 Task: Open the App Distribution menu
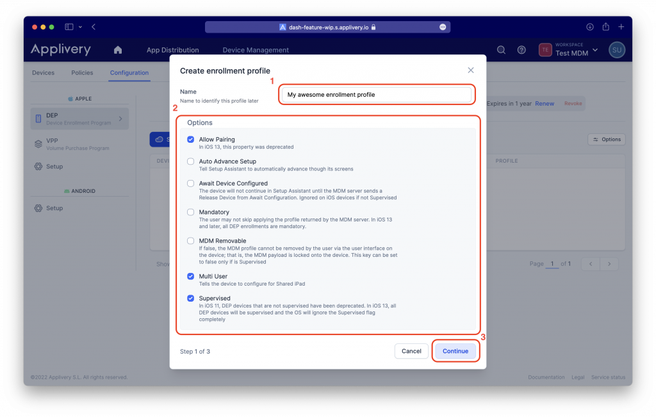[x=173, y=50]
